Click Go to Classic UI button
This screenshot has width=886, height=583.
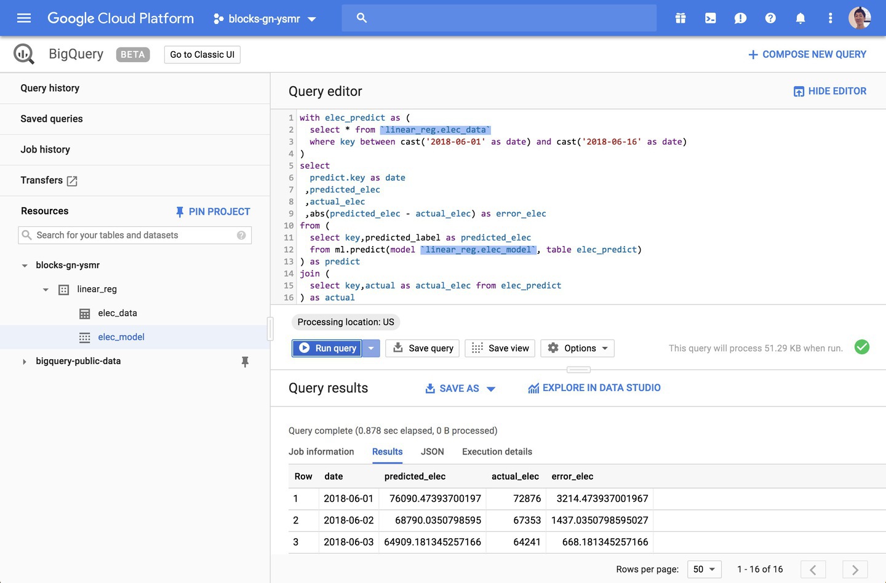tap(202, 55)
